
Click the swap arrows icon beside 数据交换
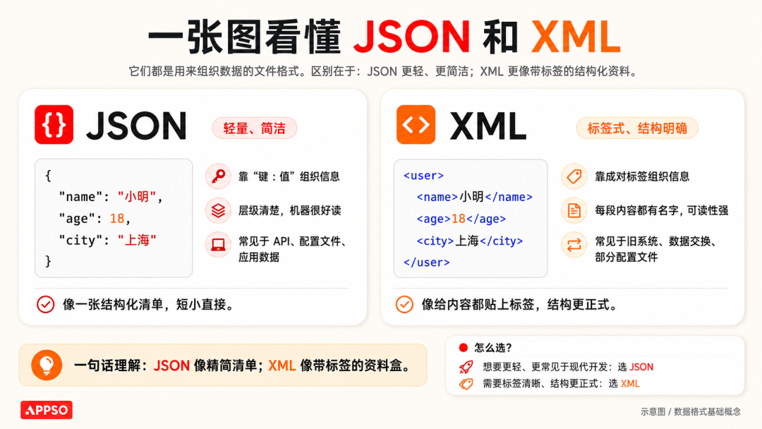coord(574,244)
